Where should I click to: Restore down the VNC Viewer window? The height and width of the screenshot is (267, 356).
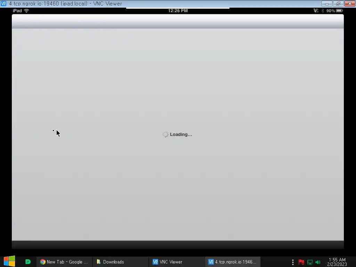point(338,3)
